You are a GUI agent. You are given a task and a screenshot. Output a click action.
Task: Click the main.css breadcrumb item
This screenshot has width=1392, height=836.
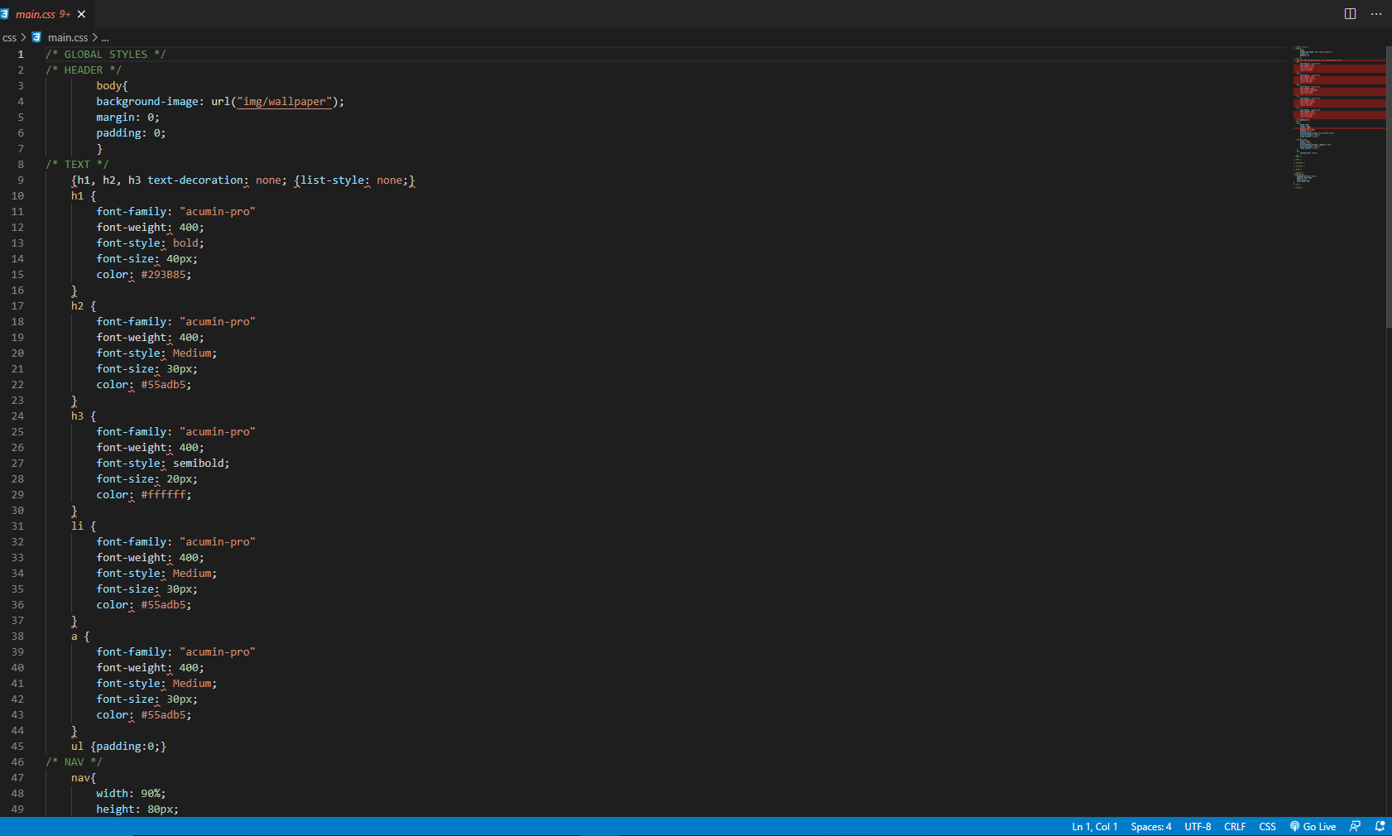[x=68, y=37]
